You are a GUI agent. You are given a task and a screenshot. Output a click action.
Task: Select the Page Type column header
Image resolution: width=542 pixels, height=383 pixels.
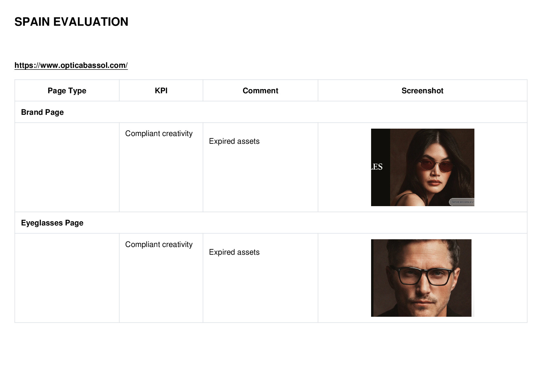click(67, 91)
